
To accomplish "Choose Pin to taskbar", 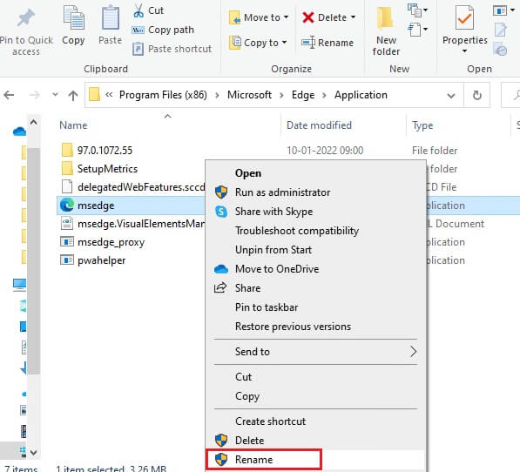I will coord(267,307).
